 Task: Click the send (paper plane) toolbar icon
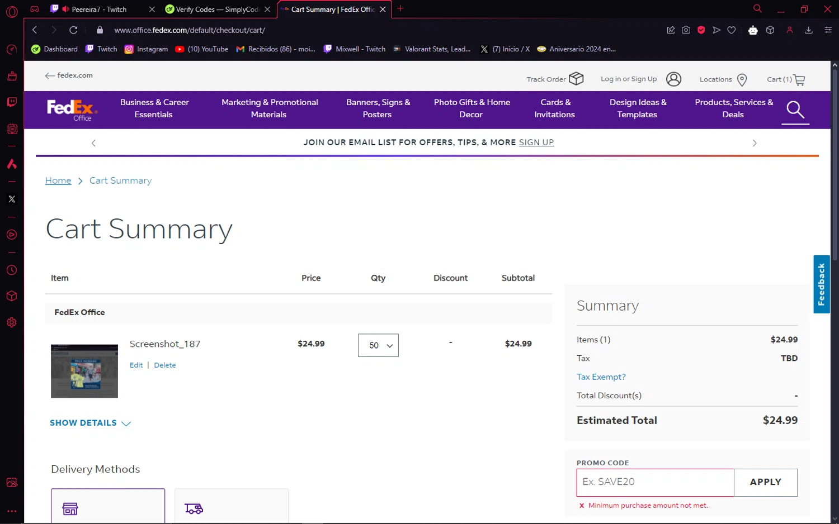tap(717, 30)
